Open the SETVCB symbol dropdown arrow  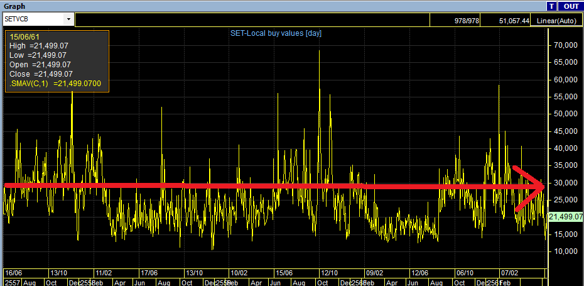point(68,19)
